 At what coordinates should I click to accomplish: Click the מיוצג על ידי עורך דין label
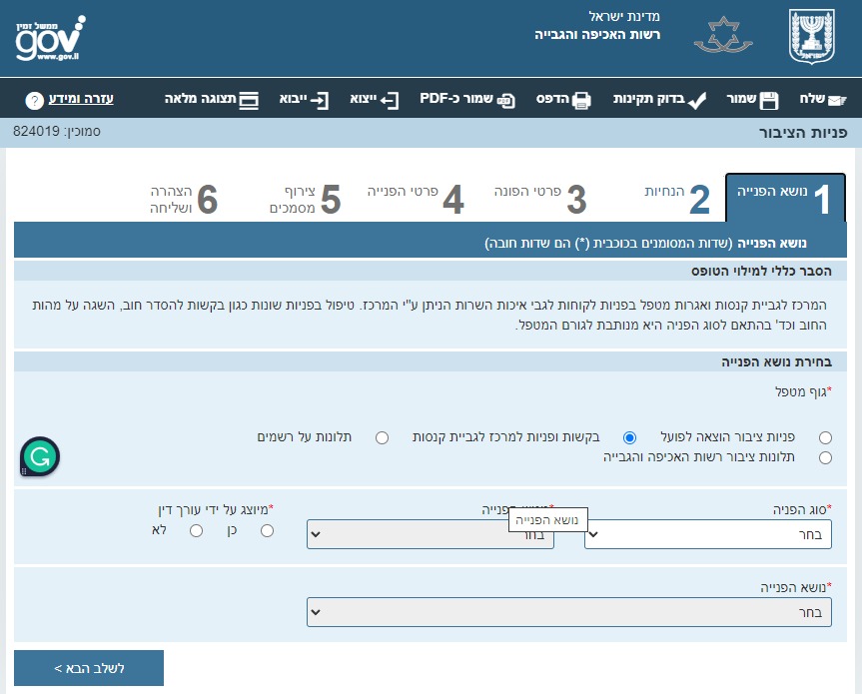coord(216,509)
